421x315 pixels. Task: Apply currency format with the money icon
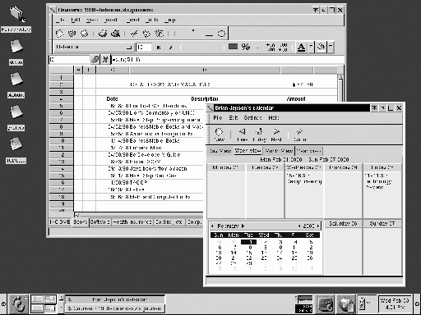click(233, 47)
